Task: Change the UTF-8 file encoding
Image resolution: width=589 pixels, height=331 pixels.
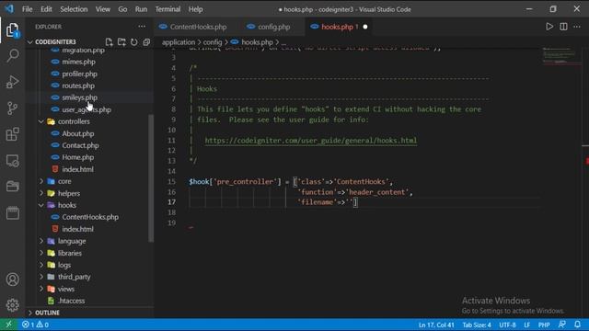Action: click(507, 325)
